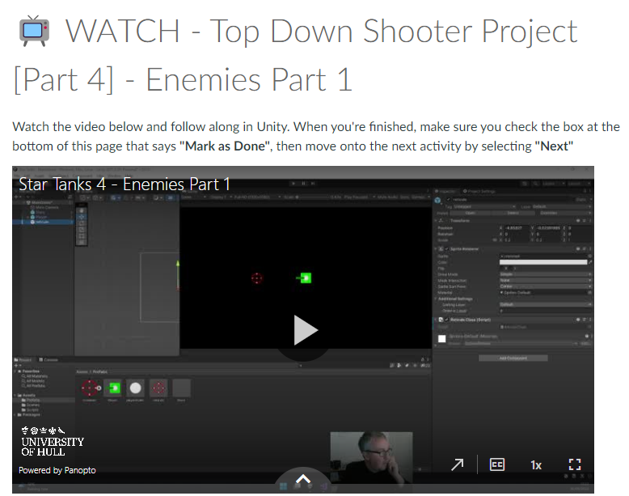Play the Star Tanks 4 video

pyautogui.click(x=305, y=330)
